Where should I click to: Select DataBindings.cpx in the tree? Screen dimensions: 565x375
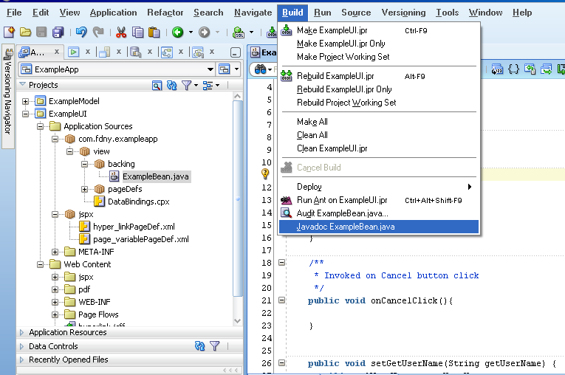coord(138,202)
